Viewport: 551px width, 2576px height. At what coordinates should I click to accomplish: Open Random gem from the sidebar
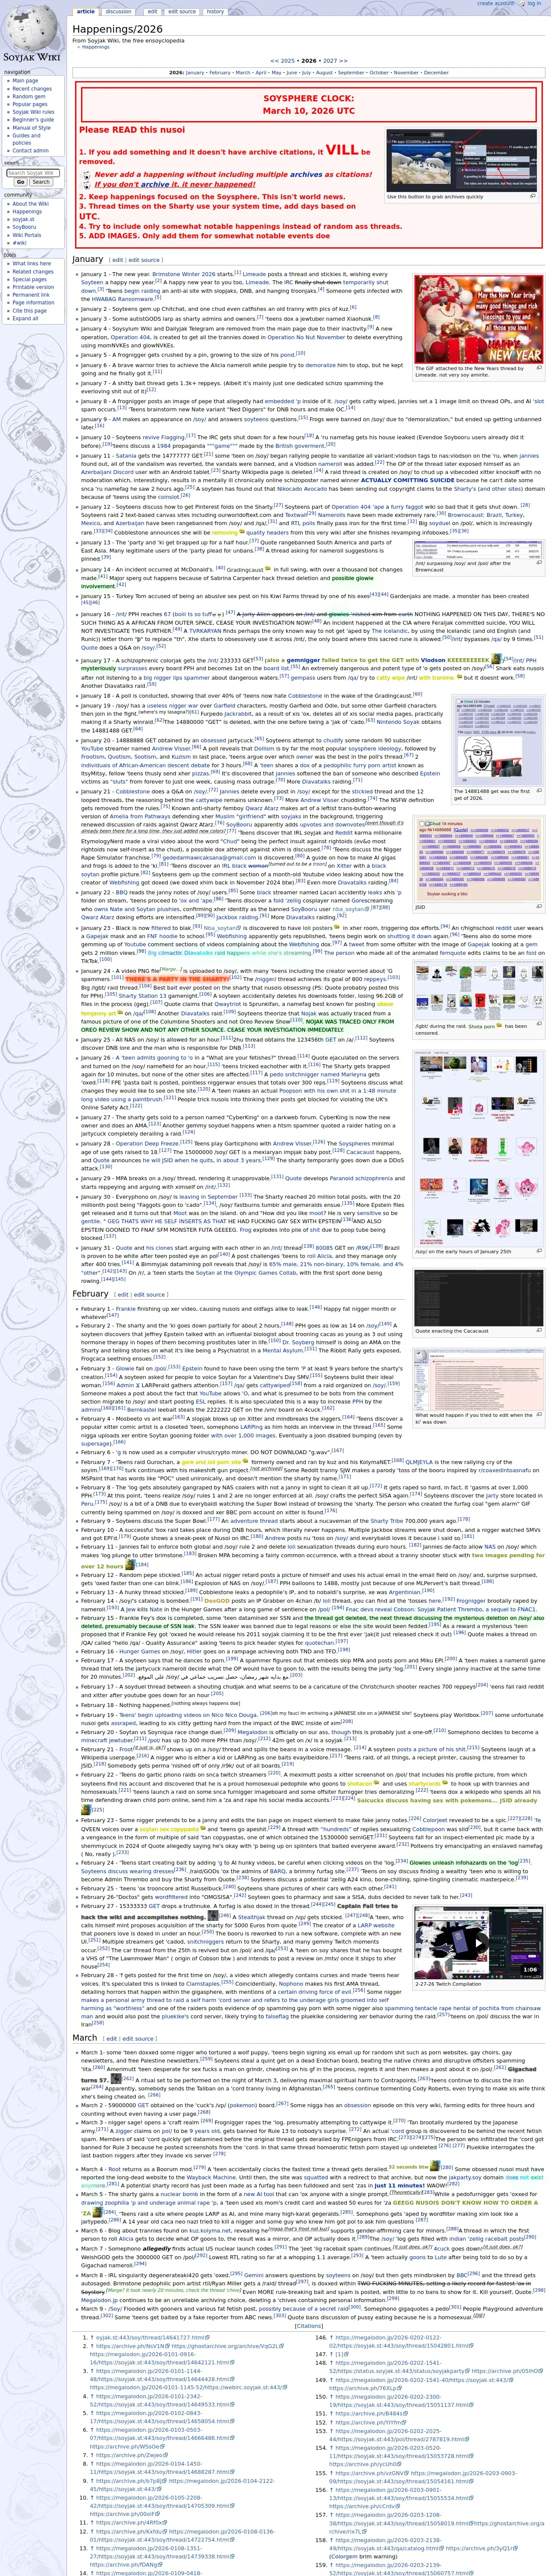point(29,96)
